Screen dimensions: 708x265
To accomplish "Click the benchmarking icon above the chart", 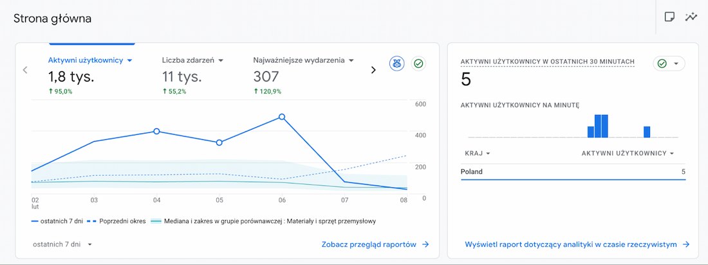I will [x=397, y=64].
